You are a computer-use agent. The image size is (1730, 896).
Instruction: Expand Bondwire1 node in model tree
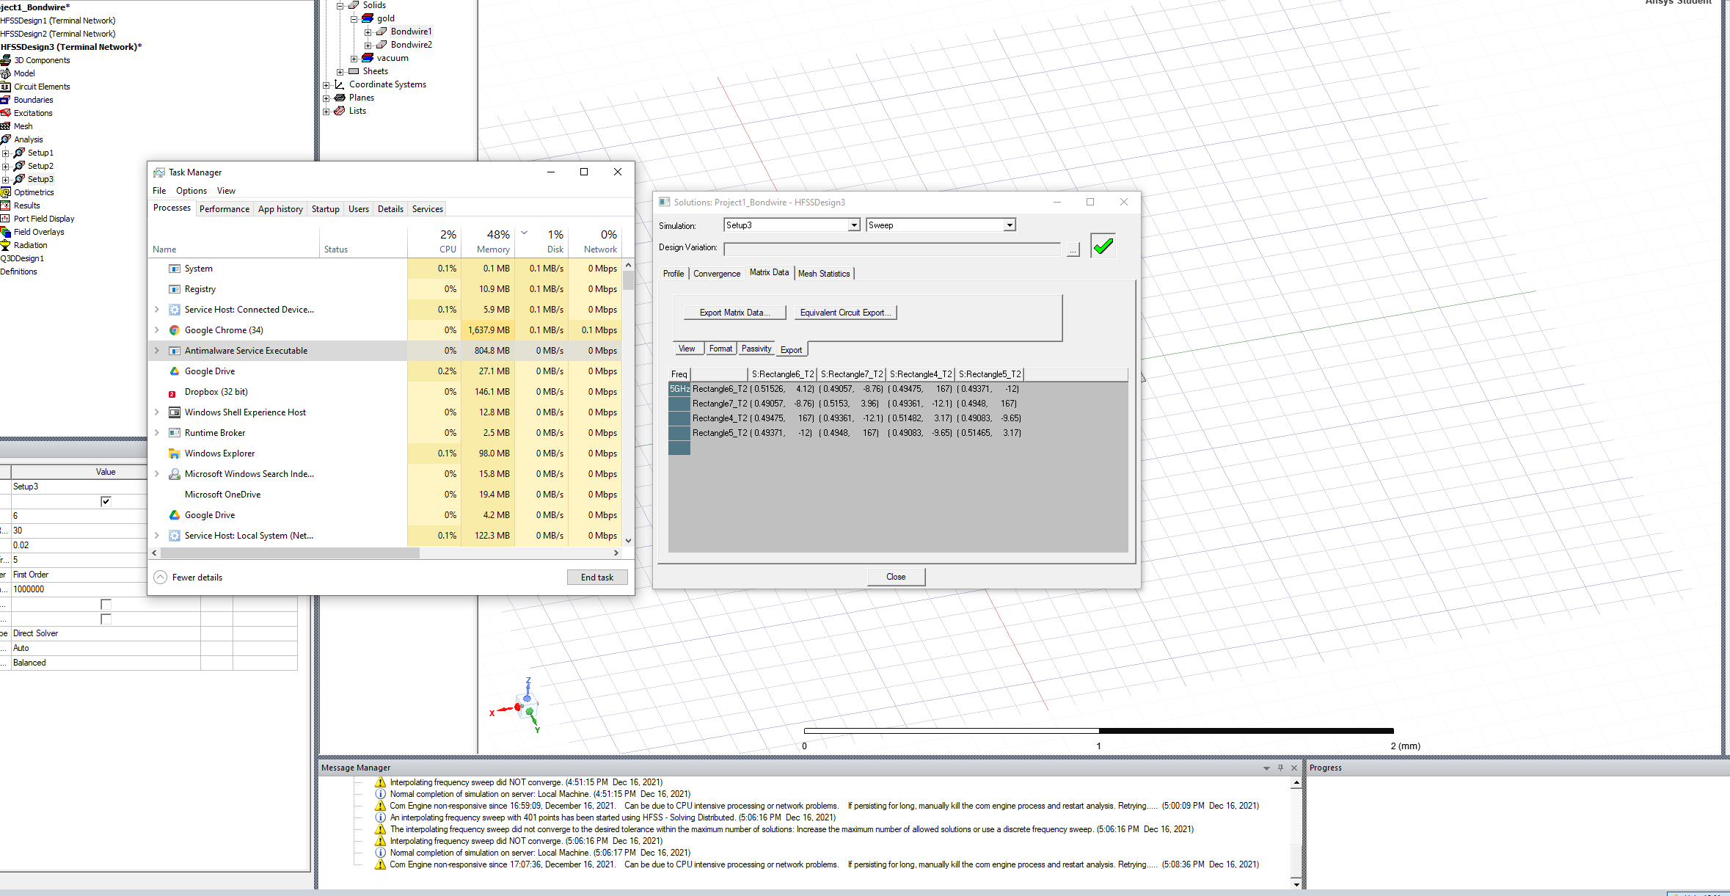pos(368,32)
